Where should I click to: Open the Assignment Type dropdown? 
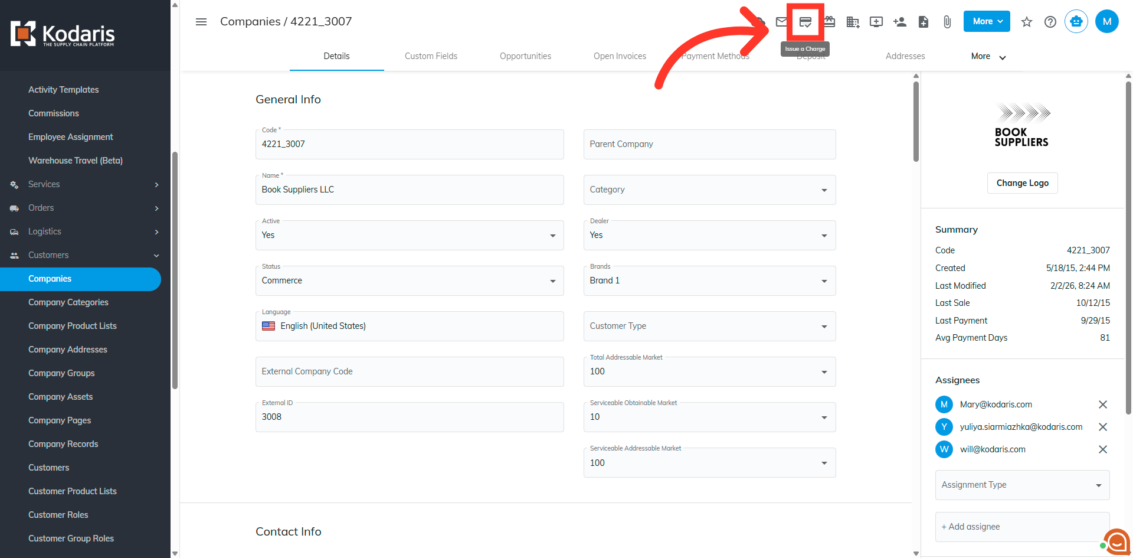(x=1022, y=485)
